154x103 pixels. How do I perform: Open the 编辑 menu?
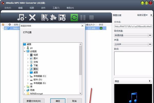point(20,8)
